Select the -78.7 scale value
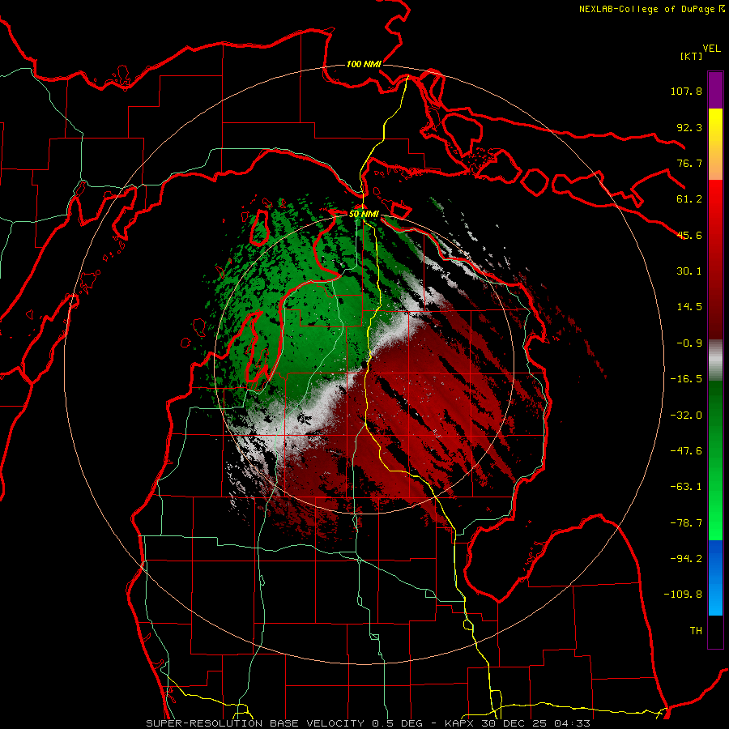Screen dimensions: 729x729 click(686, 523)
